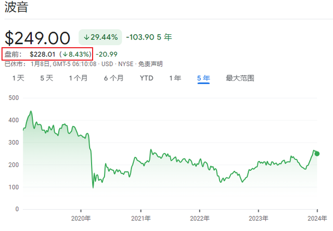Select the 5年 range tab
Image resolution: width=333 pixels, height=231 pixels.
[203, 78]
